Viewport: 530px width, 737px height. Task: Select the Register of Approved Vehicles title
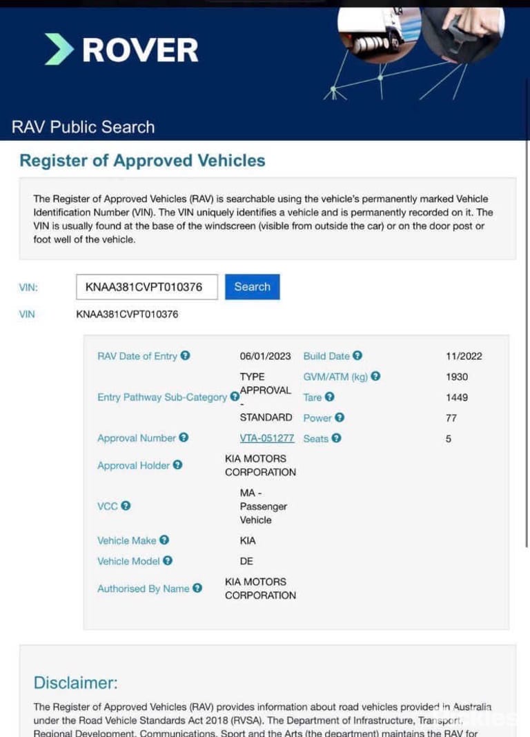tap(142, 161)
